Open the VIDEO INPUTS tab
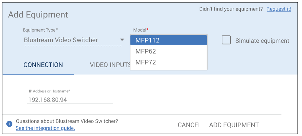This screenshot has width=302, height=136. [110, 65]
